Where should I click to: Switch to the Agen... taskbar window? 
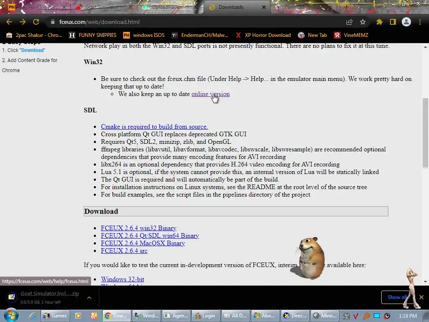click(x=176, y=316)
